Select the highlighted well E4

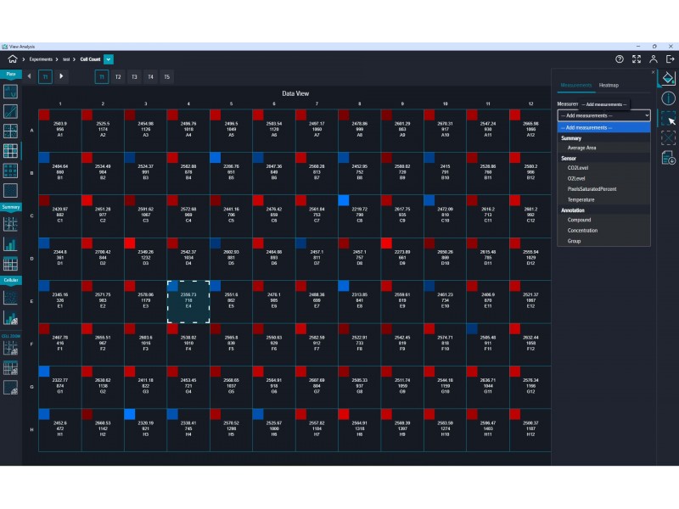(x=188, y=302)
